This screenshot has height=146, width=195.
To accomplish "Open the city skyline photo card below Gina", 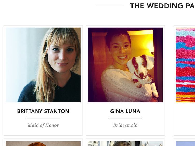I will tap(125, 143).
